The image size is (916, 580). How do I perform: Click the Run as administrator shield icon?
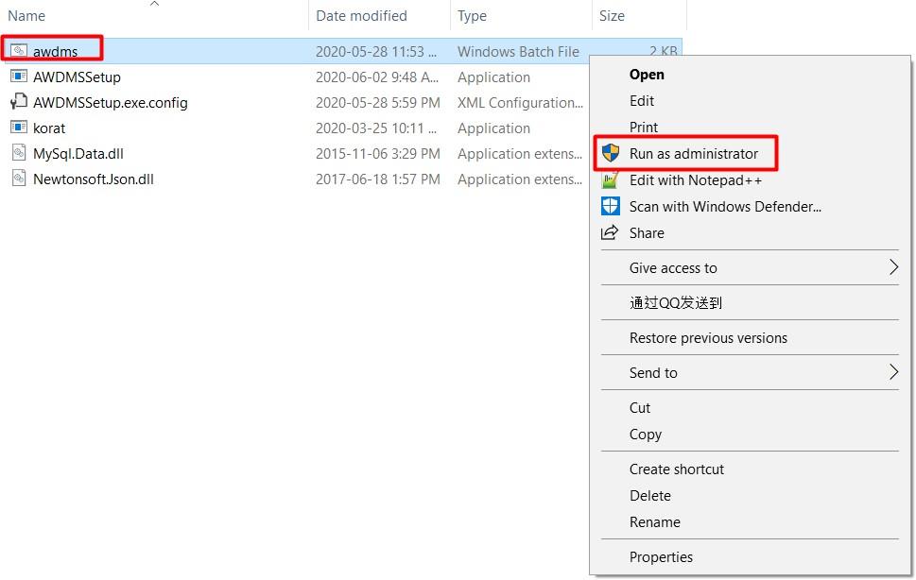611,153
